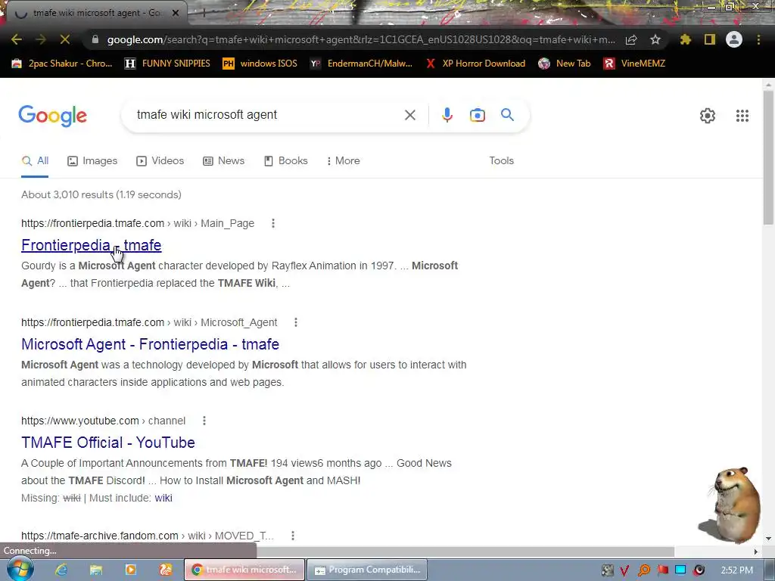Click the orange magnifier tray icon
Viewport: 775px width, 581px height.
(643, 570)
